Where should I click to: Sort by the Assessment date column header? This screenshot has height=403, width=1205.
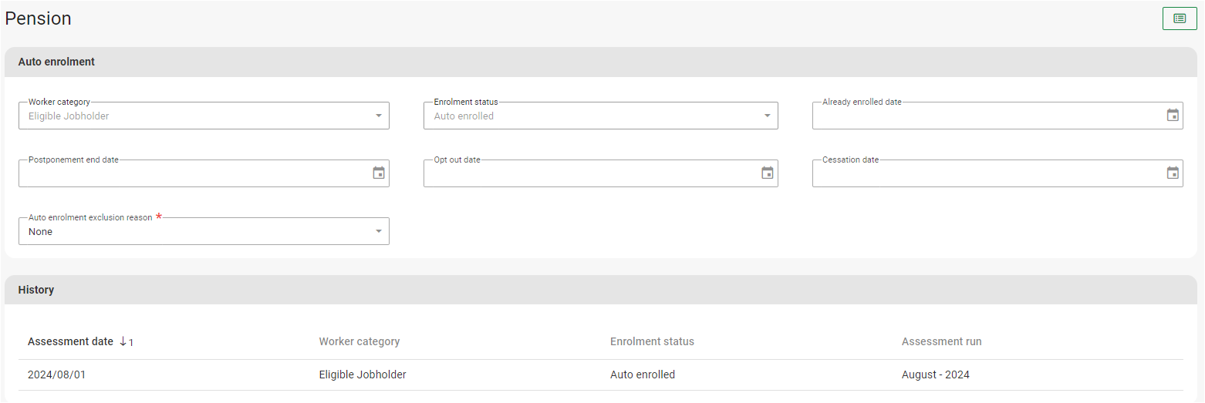click(70, 341)
